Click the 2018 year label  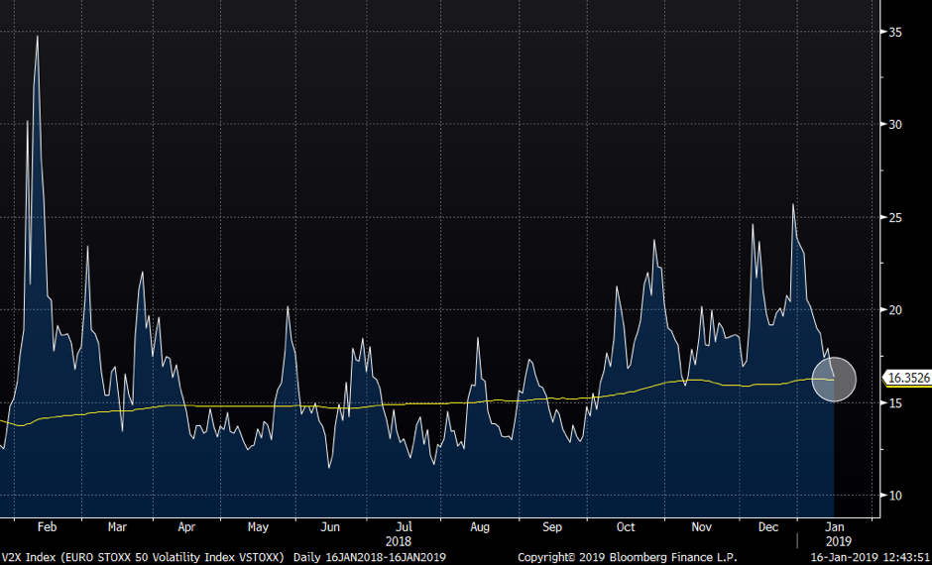[398, 542]
